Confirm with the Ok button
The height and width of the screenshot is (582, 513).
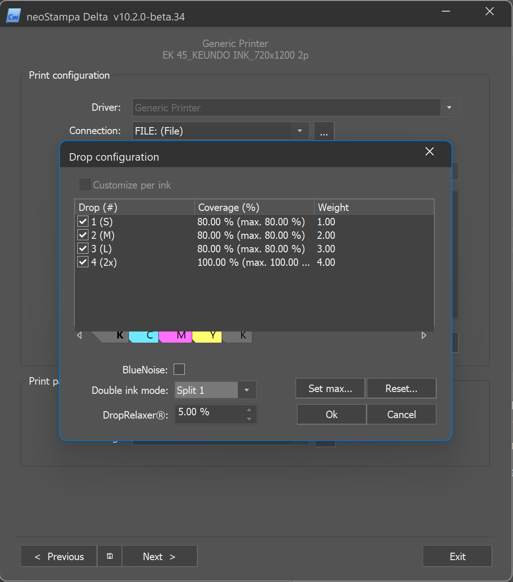tap(331, 414)
